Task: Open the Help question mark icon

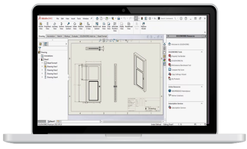Action: pyautogui.click(x=186, y=19)
